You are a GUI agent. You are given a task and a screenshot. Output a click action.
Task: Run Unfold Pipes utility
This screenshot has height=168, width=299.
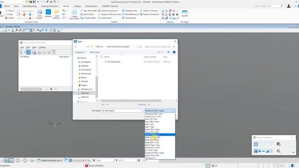coord(129,18)
